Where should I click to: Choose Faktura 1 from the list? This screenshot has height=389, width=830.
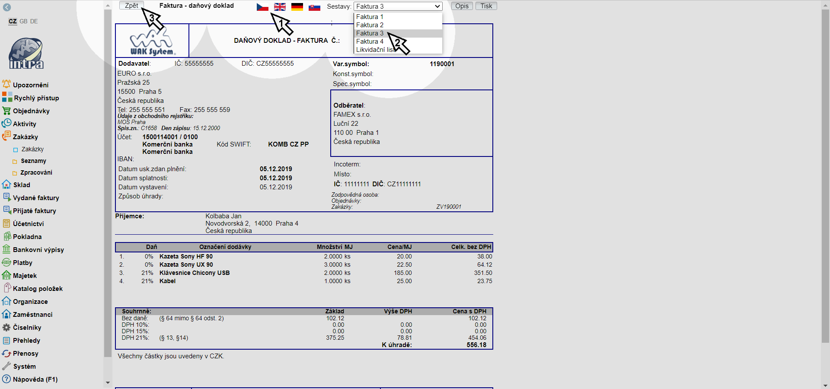(x=398, y=17)
